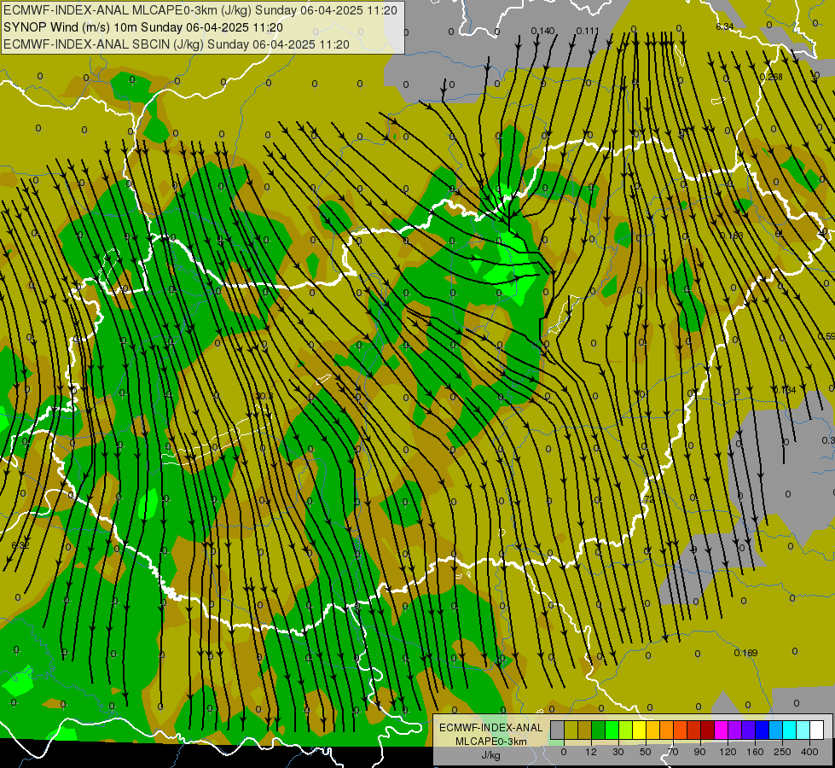Click the MLCAPE0-3km legend title
The width and height of the screenshot is (835, 768).
(491, 742)
